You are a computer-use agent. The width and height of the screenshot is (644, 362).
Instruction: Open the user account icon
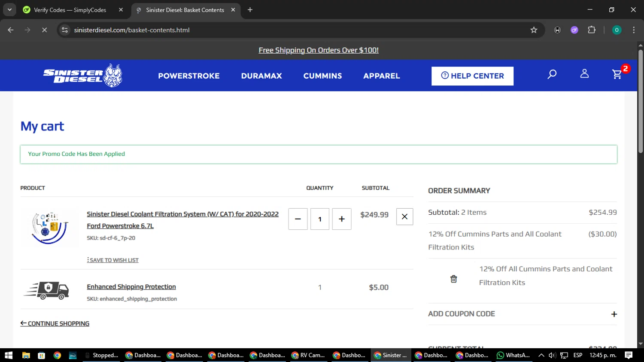click(584, 74)
